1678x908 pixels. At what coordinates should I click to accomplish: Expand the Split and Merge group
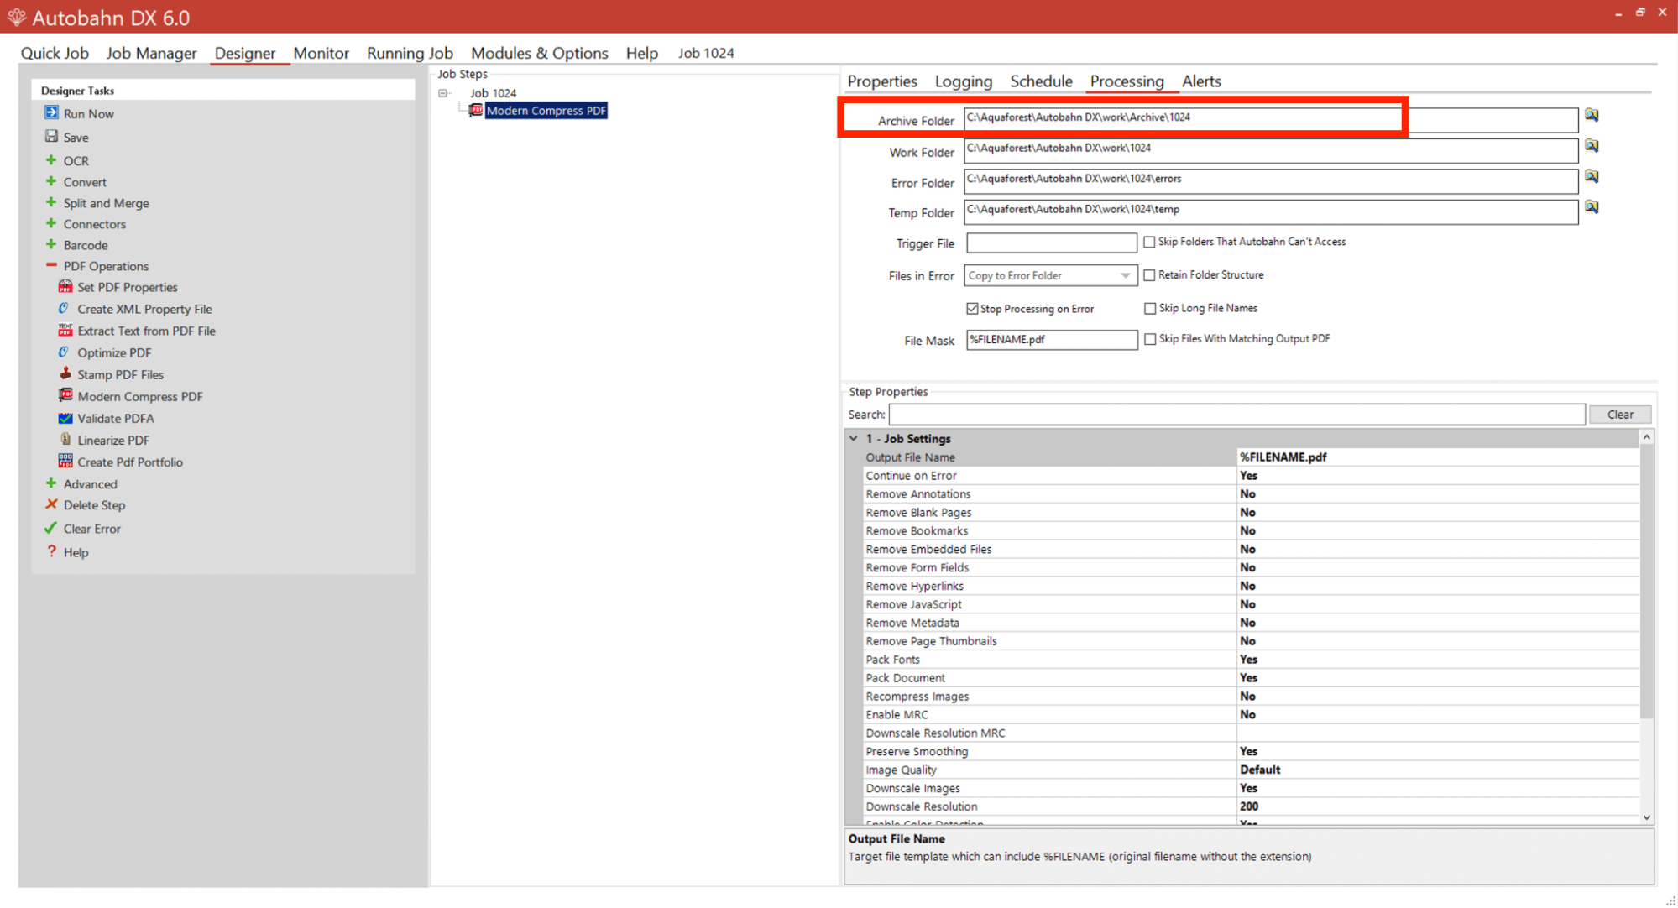pyautogui.click(x=51, y=202)
